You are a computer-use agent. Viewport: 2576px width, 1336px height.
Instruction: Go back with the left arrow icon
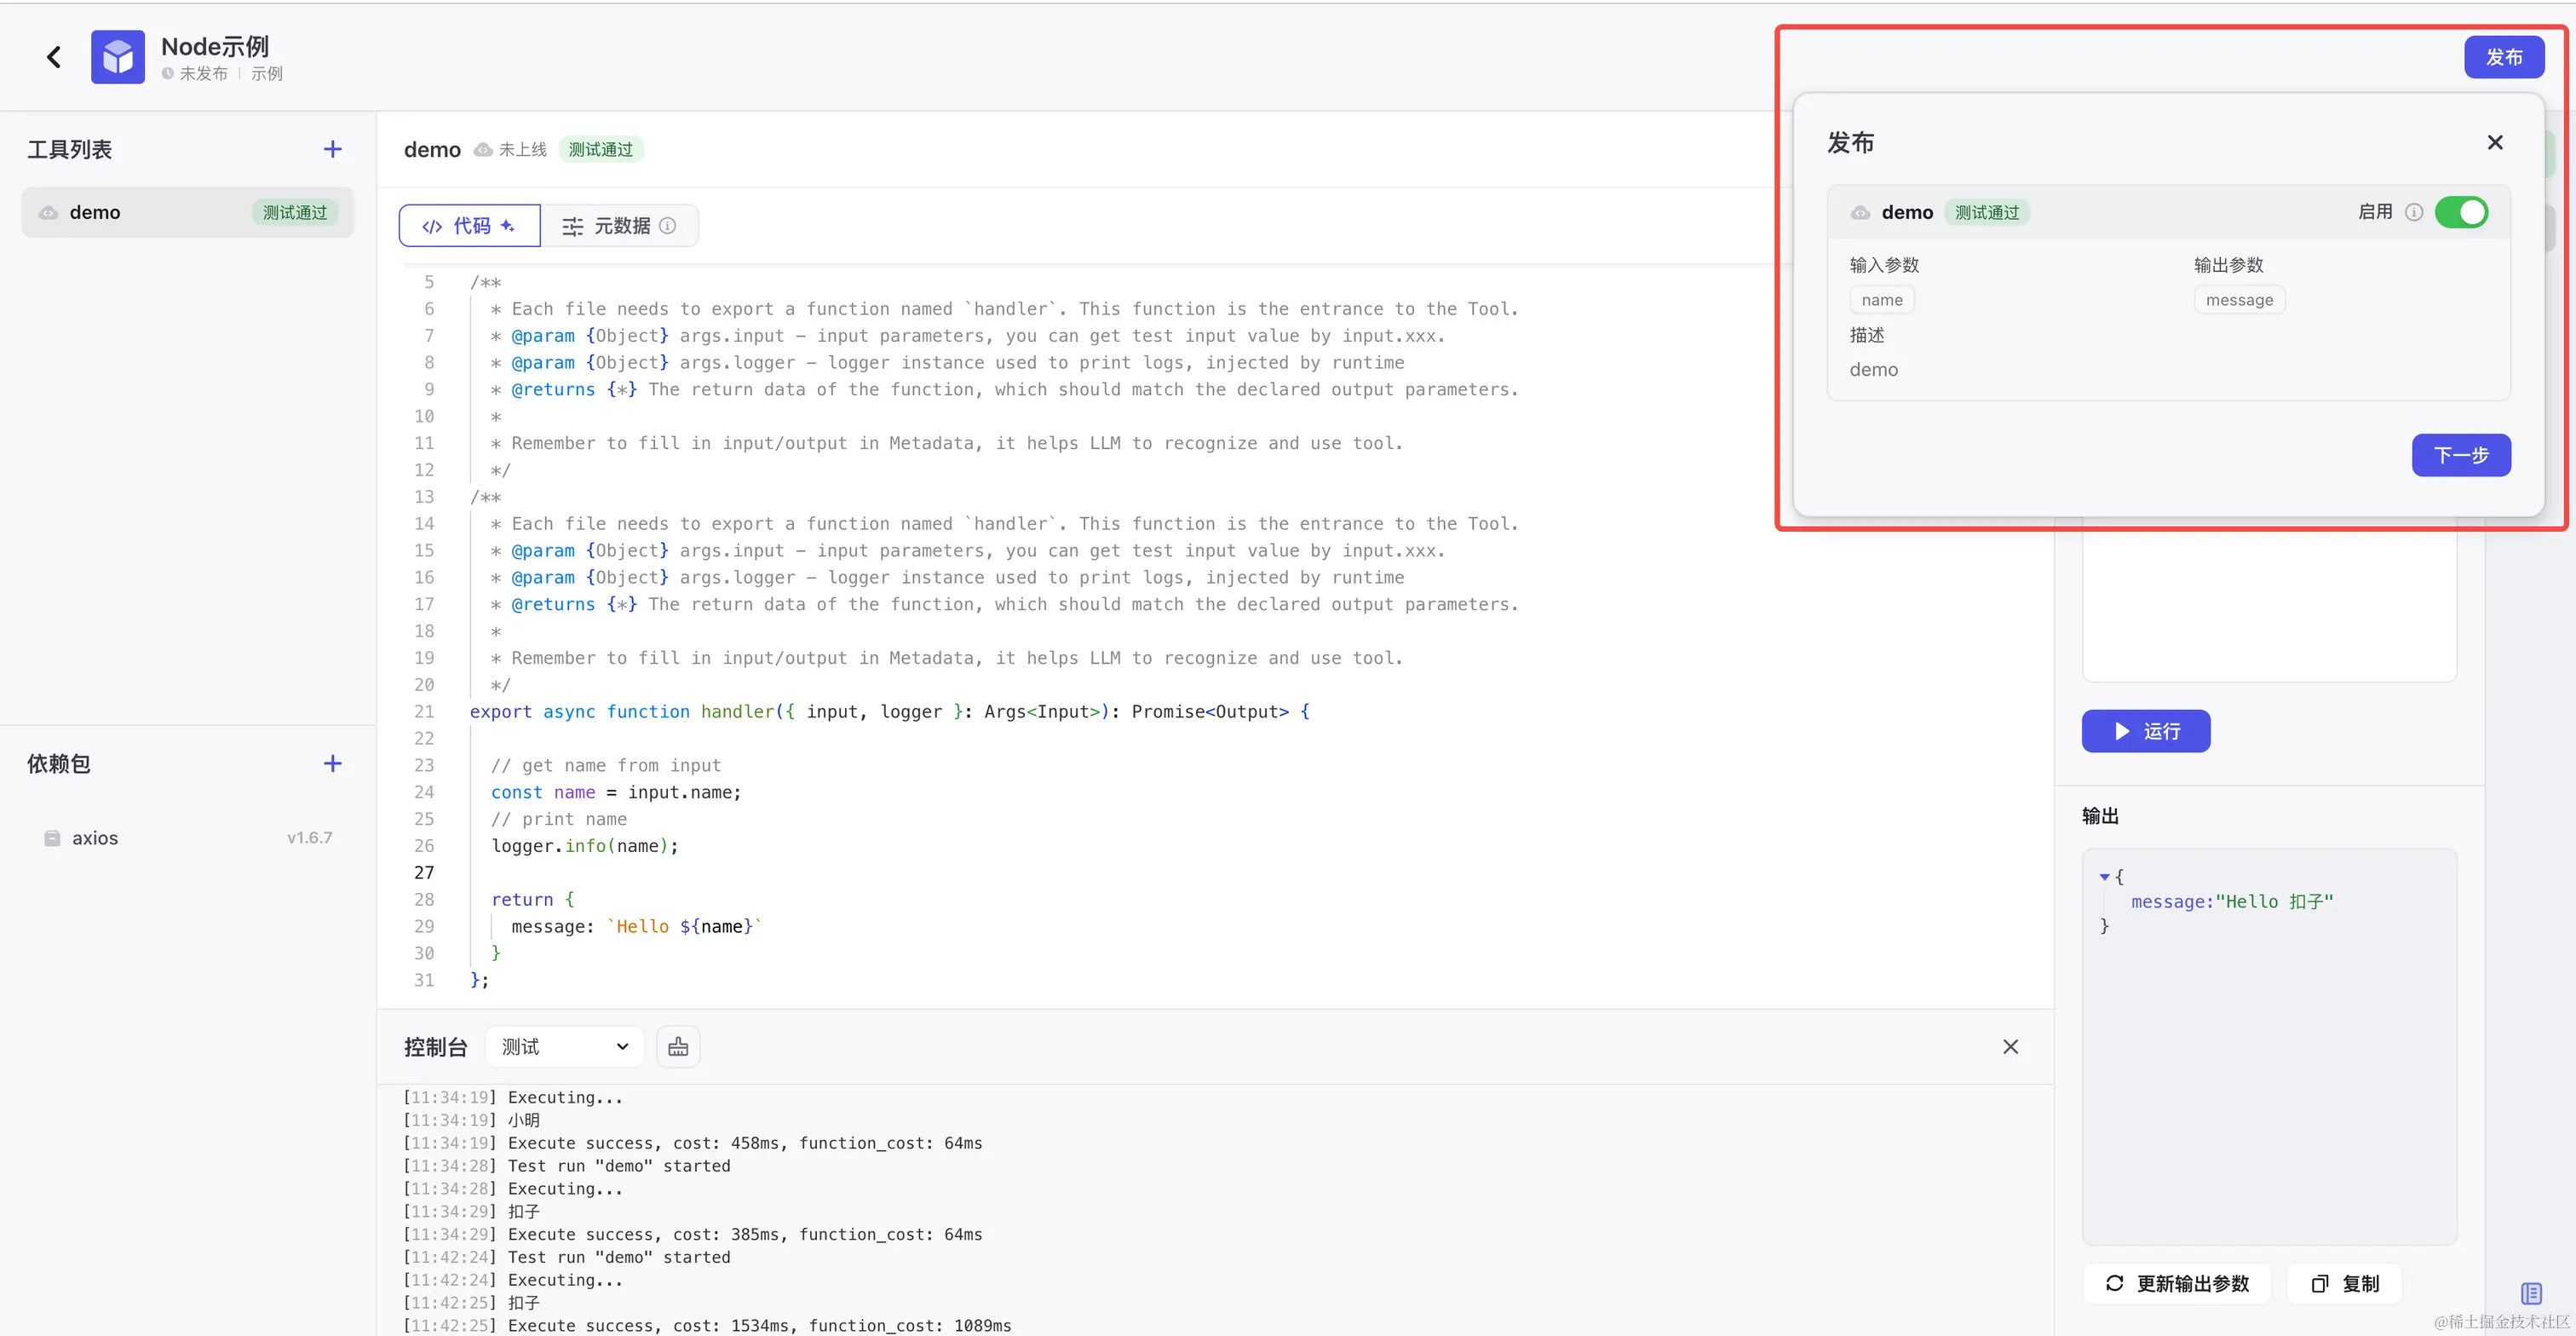pos(54,57)
